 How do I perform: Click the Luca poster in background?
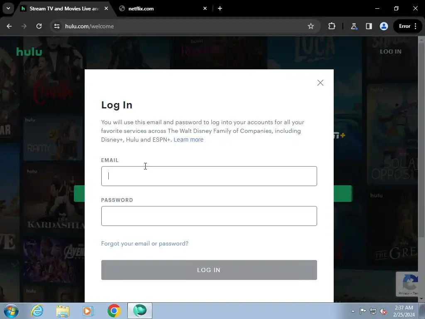(315, 53)
